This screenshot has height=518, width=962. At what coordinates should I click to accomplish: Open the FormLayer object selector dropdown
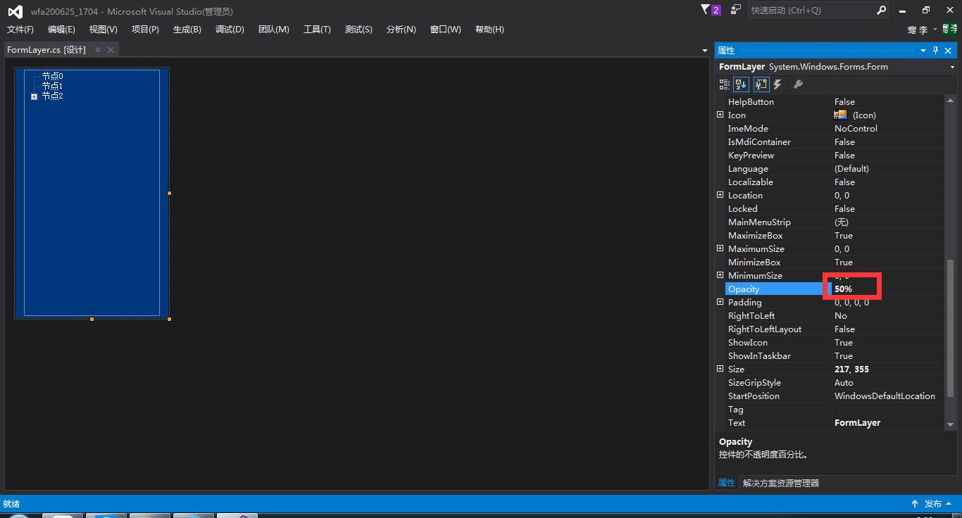(952, 67)
